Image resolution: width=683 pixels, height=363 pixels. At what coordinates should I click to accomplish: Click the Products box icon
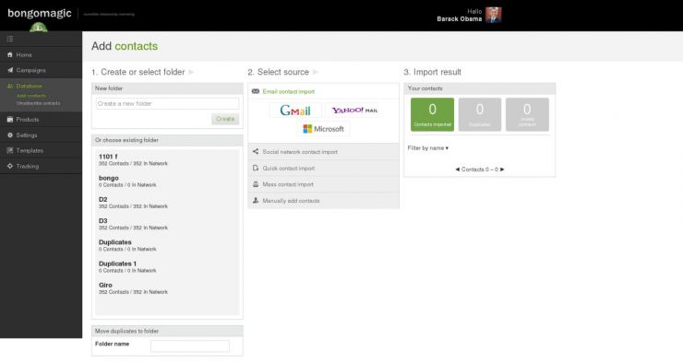[x=10, y=119]
